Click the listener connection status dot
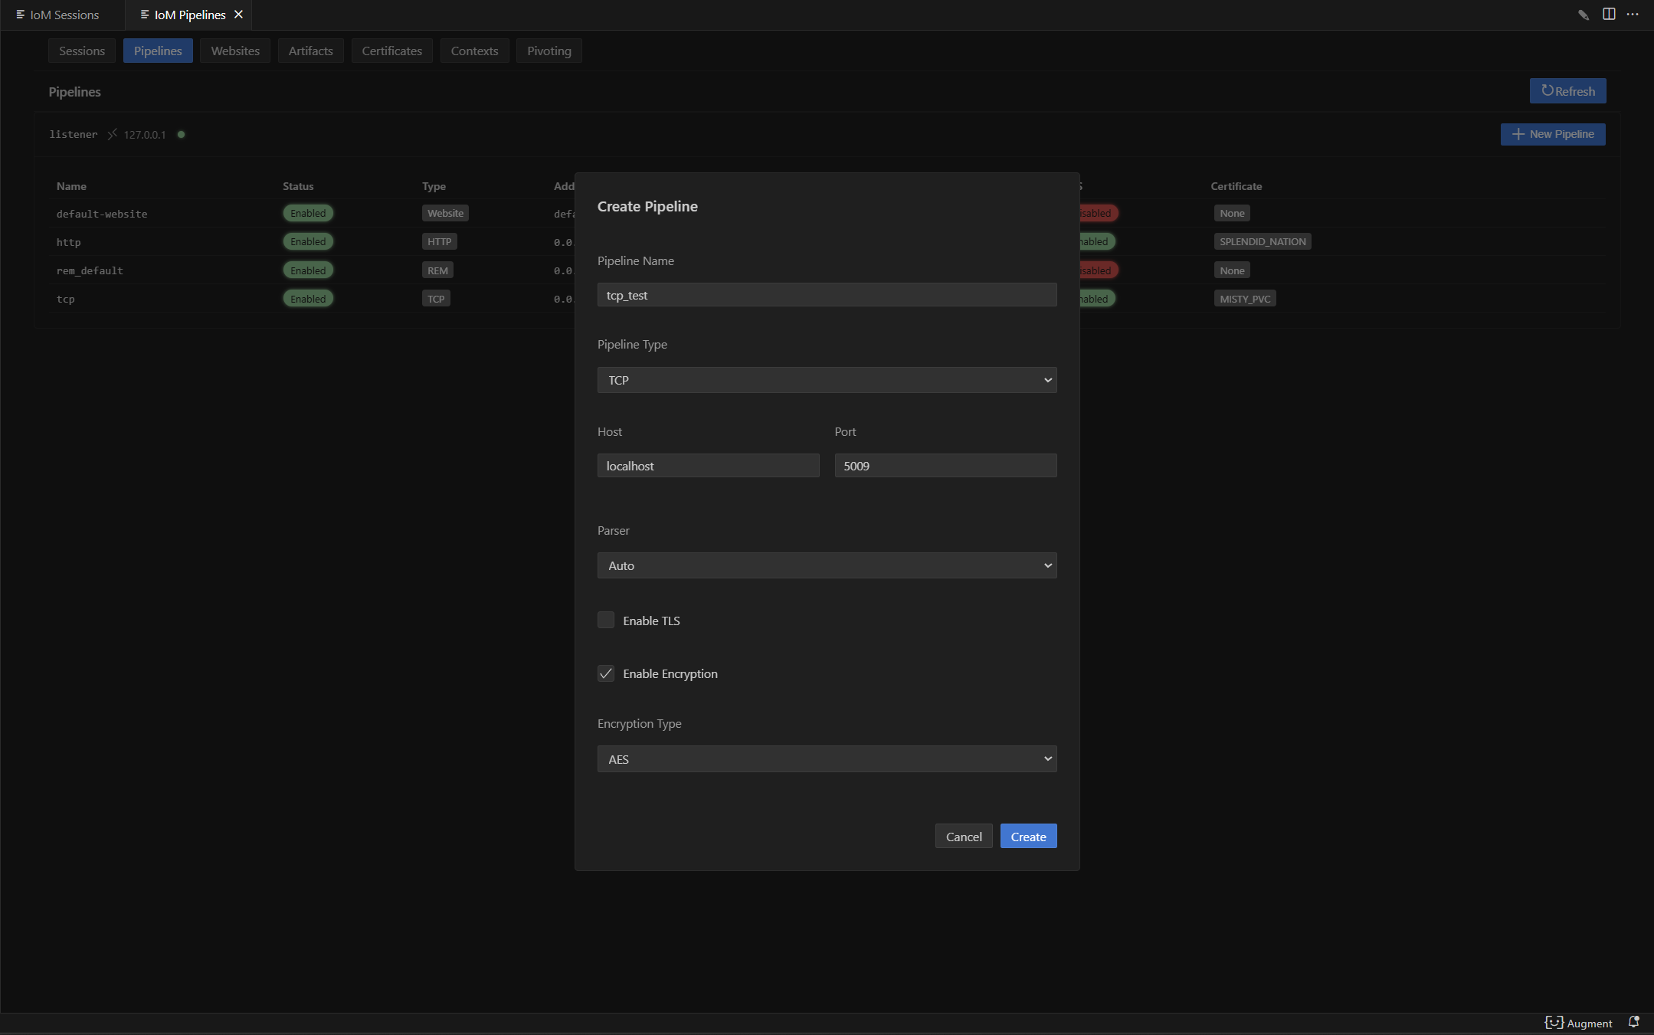The height and width of the screenshot is (1035, 1654). pos(182,134)
